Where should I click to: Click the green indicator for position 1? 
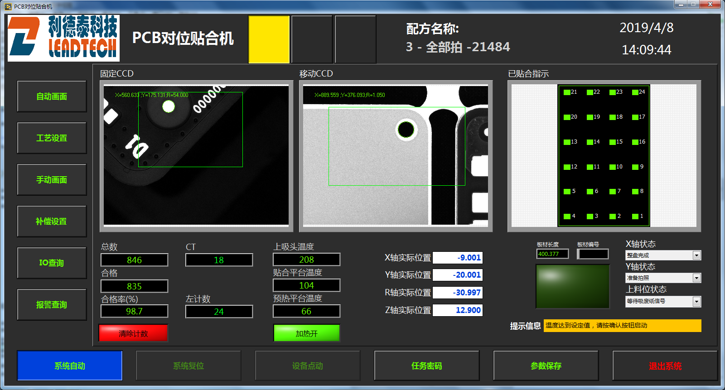point(635,217)
